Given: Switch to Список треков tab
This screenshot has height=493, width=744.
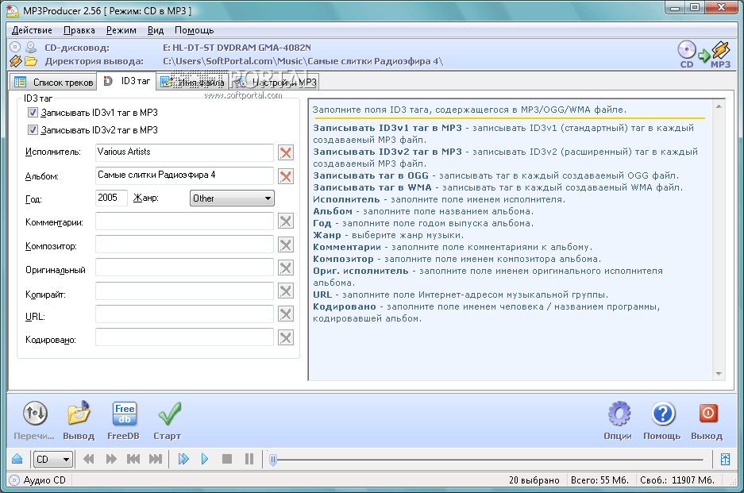Looking at the screenshot, I should click(x=53, y=82).
